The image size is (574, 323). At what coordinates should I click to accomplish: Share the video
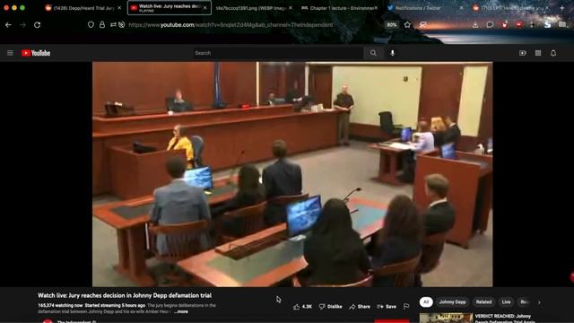pos(360,307)
